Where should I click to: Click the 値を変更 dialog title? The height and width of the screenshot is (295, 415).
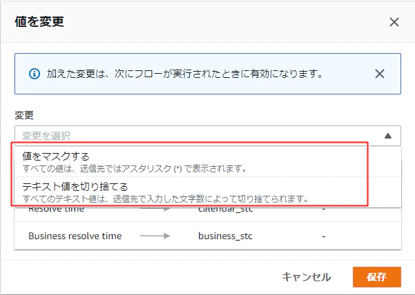[39, 21]
